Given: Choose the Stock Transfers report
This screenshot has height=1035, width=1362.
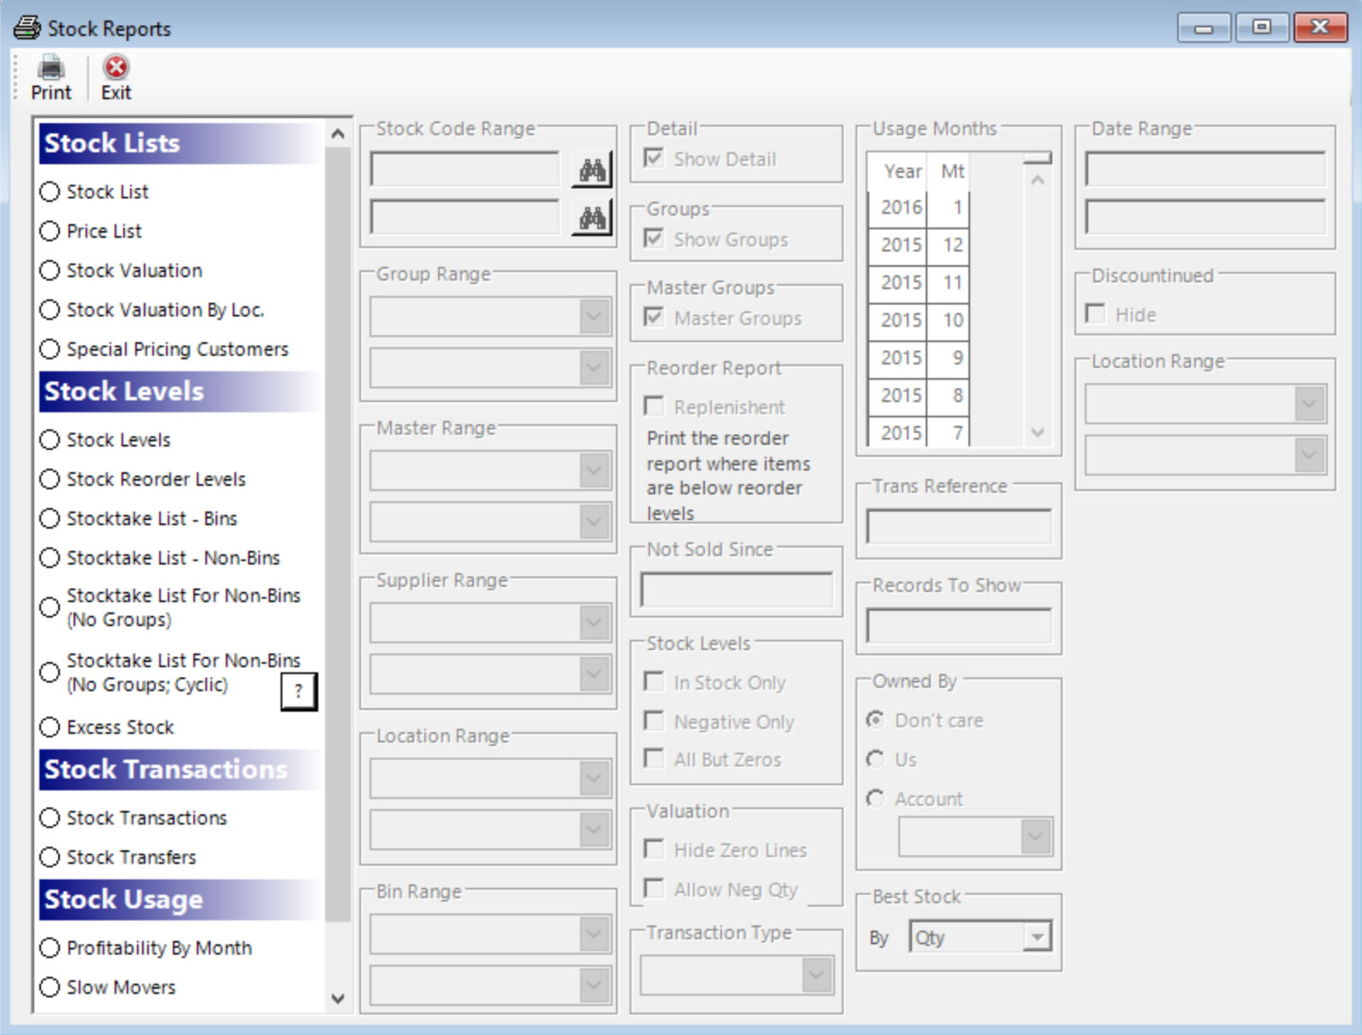Looking at the screenshot, I should [50, 857].
